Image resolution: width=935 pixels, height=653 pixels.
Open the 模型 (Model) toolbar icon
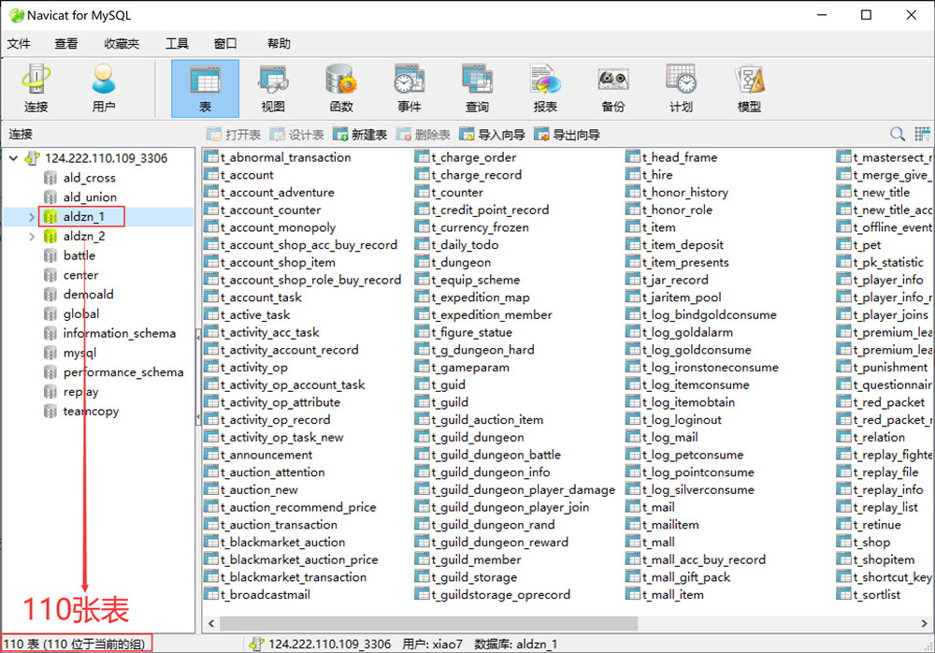click(749, 89)
